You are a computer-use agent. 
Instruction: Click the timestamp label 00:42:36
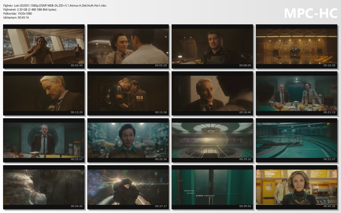point(329,206)
